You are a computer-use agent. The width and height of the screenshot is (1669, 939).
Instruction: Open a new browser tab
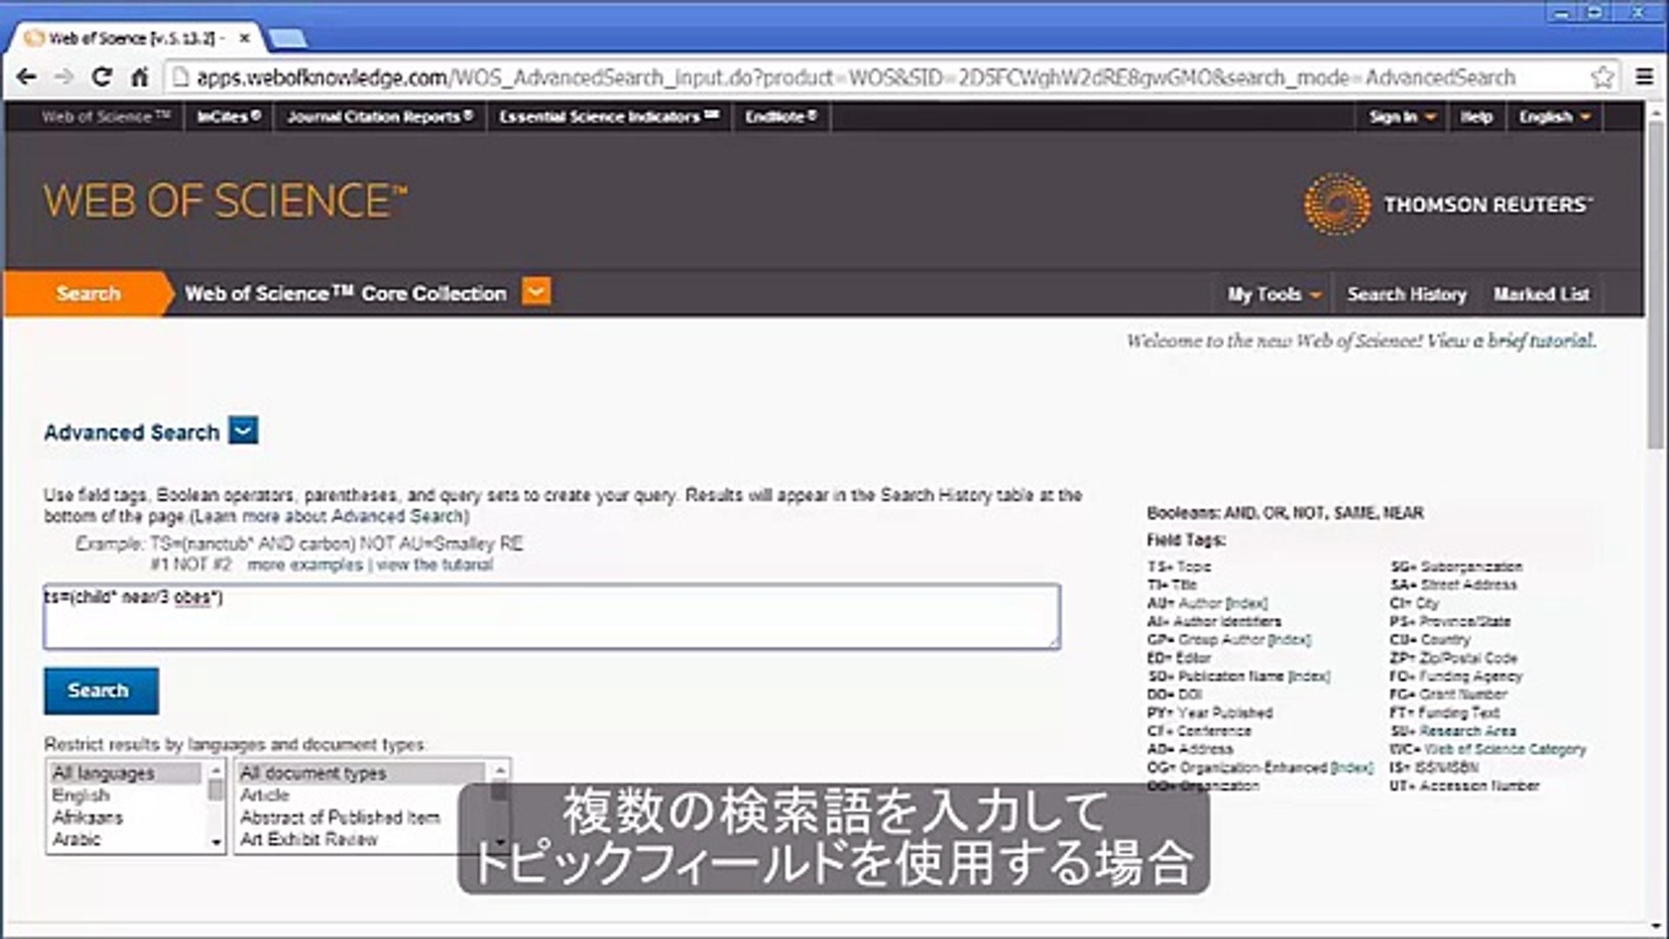288,38
